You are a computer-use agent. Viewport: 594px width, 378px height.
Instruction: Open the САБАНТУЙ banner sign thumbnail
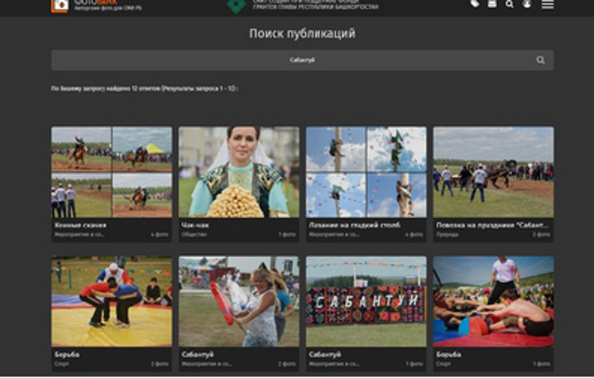366,301
